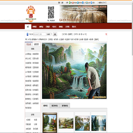
Task: Open the brown waterfall header banner
Action: click(x=83, y=14)
